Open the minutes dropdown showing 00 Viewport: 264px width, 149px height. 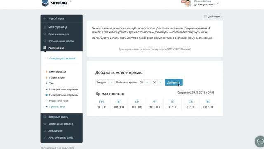[x=158, y=82]
